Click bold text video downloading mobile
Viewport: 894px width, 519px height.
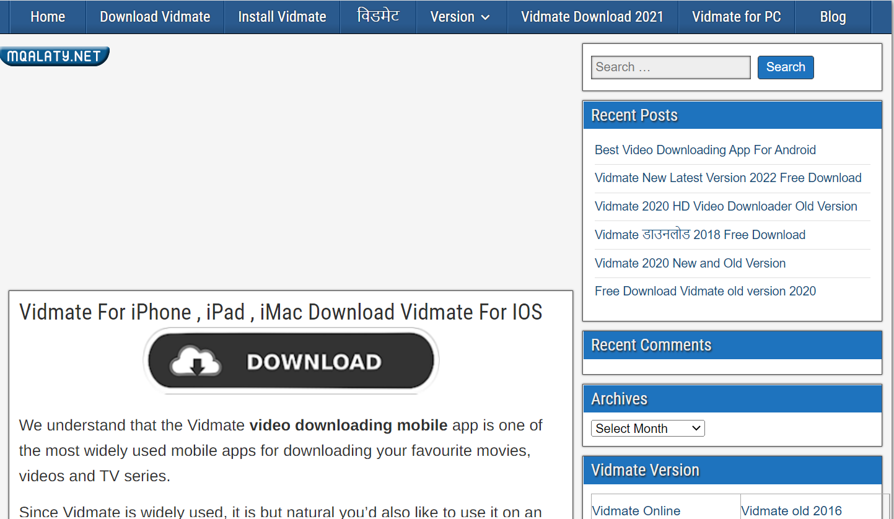click(x=348, y=425)
